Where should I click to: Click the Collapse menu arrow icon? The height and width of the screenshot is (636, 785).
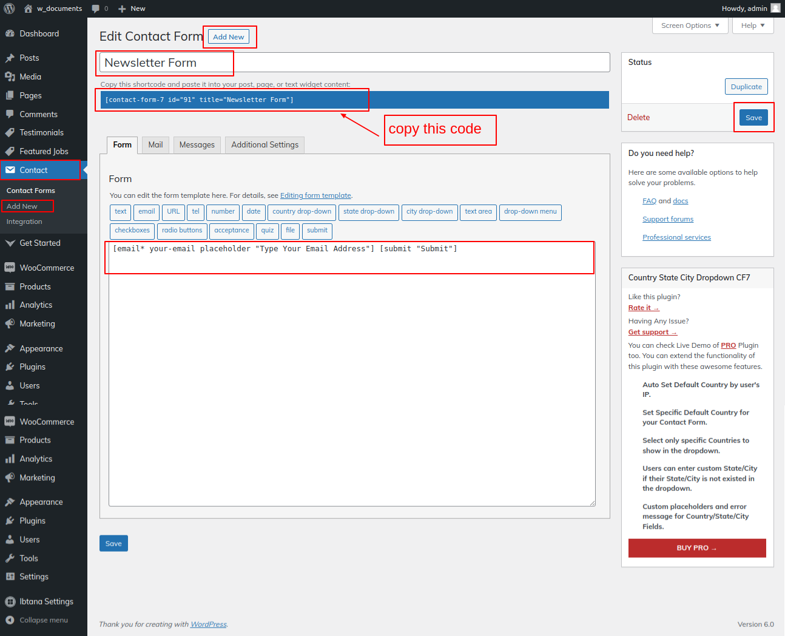(10, 620)
